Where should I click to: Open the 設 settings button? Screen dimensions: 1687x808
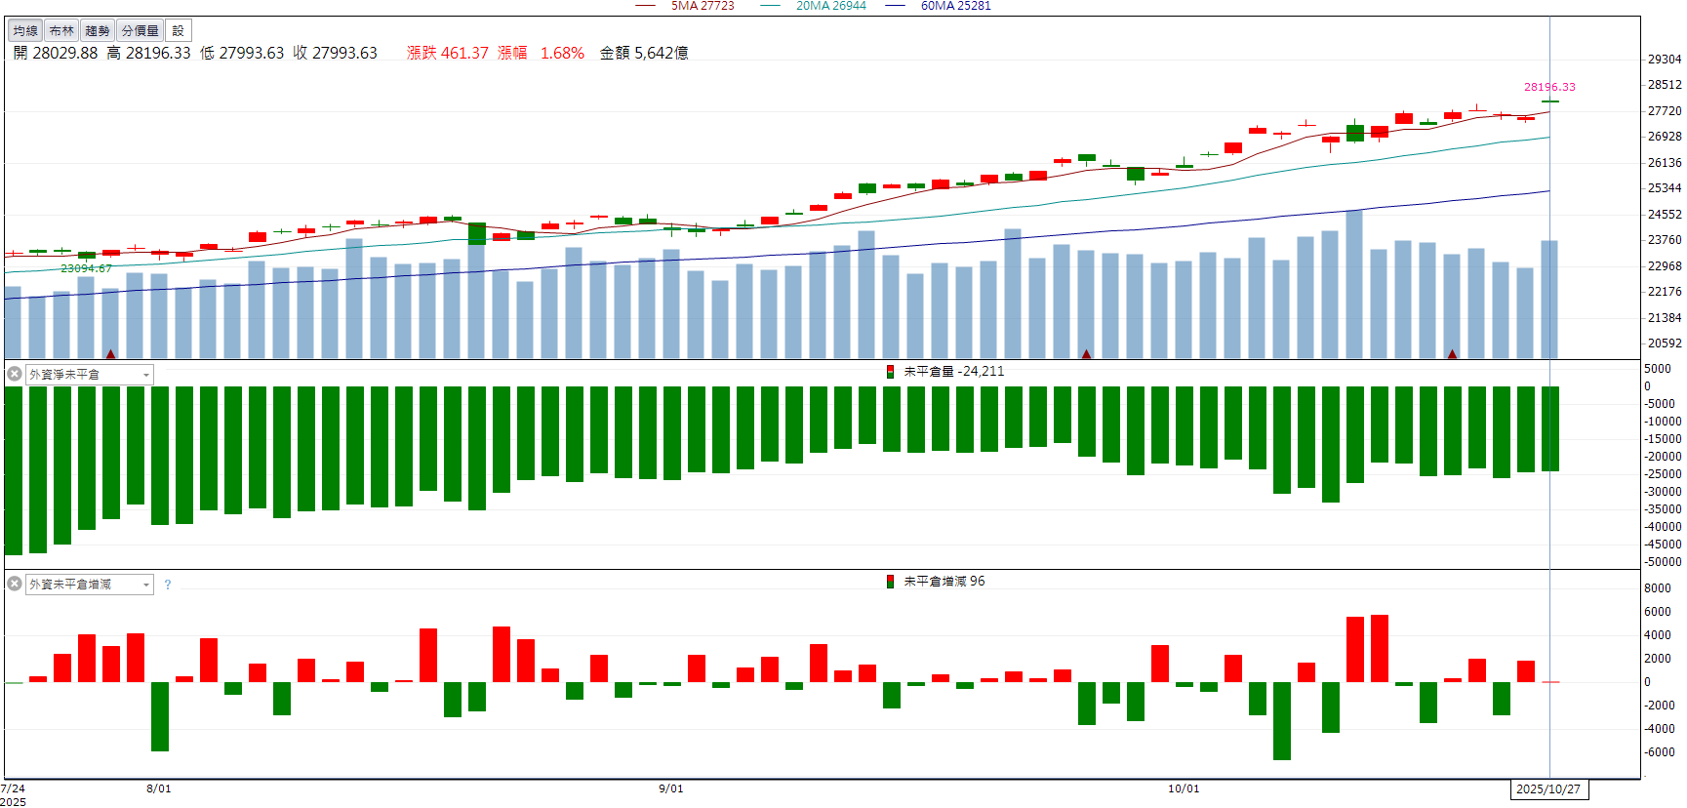point(178,31)
